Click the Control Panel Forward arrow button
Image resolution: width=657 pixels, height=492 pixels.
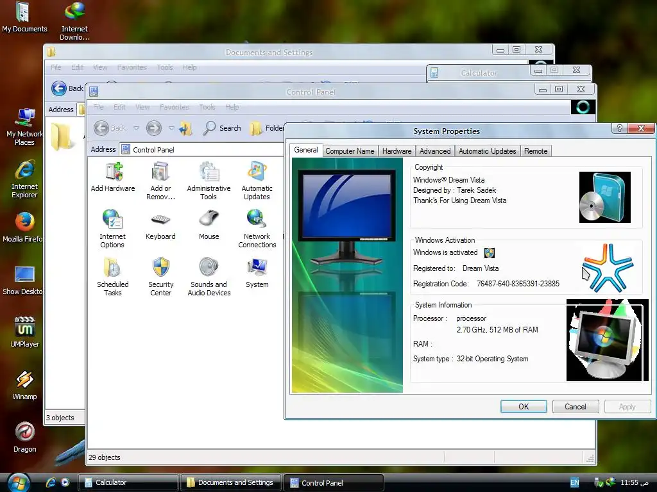[154, 128]
